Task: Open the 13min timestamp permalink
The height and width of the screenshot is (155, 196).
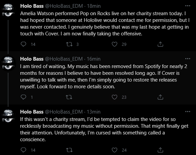Action: coord(93,112)
